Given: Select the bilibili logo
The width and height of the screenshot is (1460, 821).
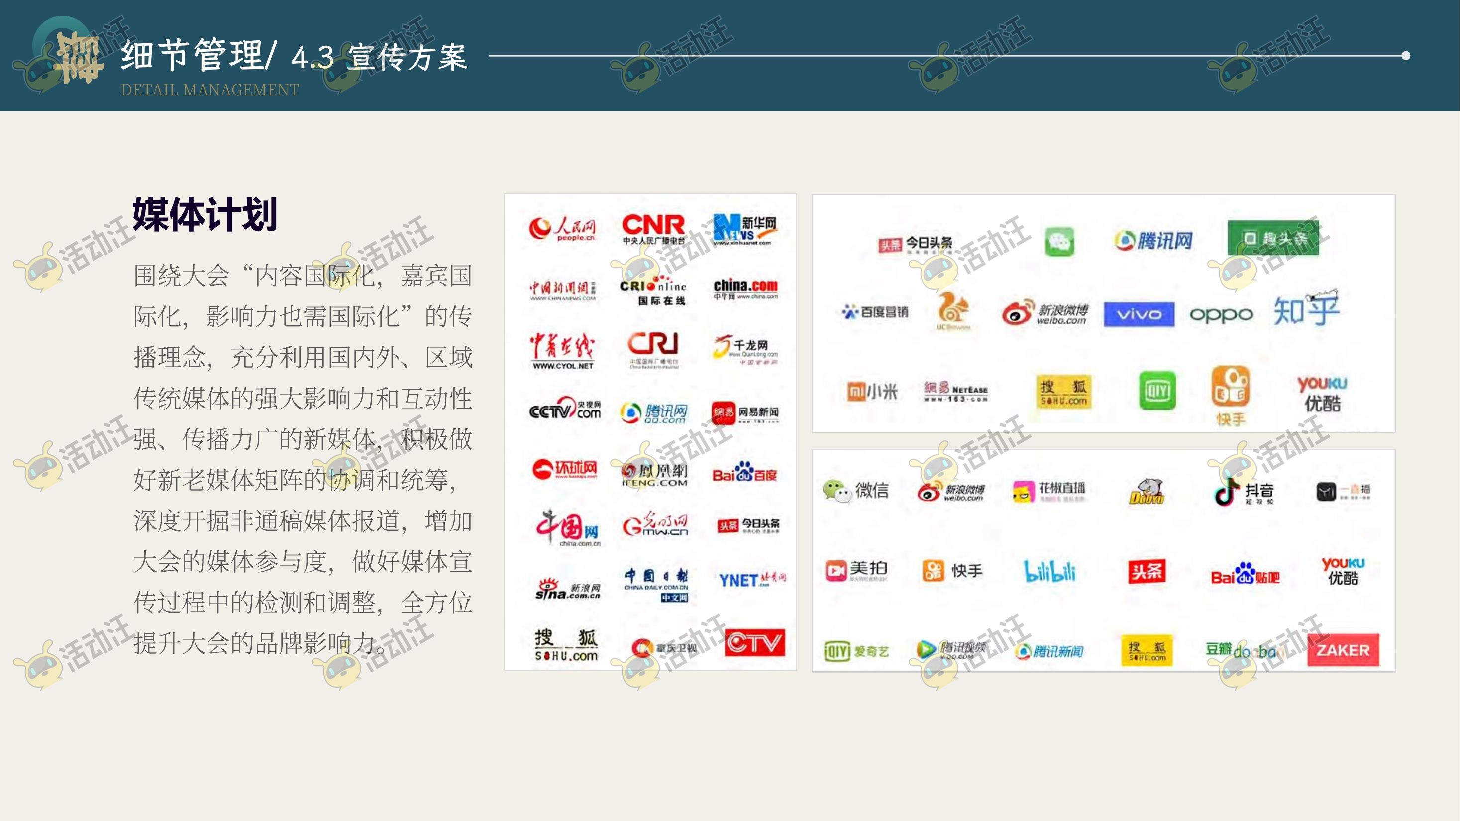Looking at the screenshot, I should click(1049, 571).
